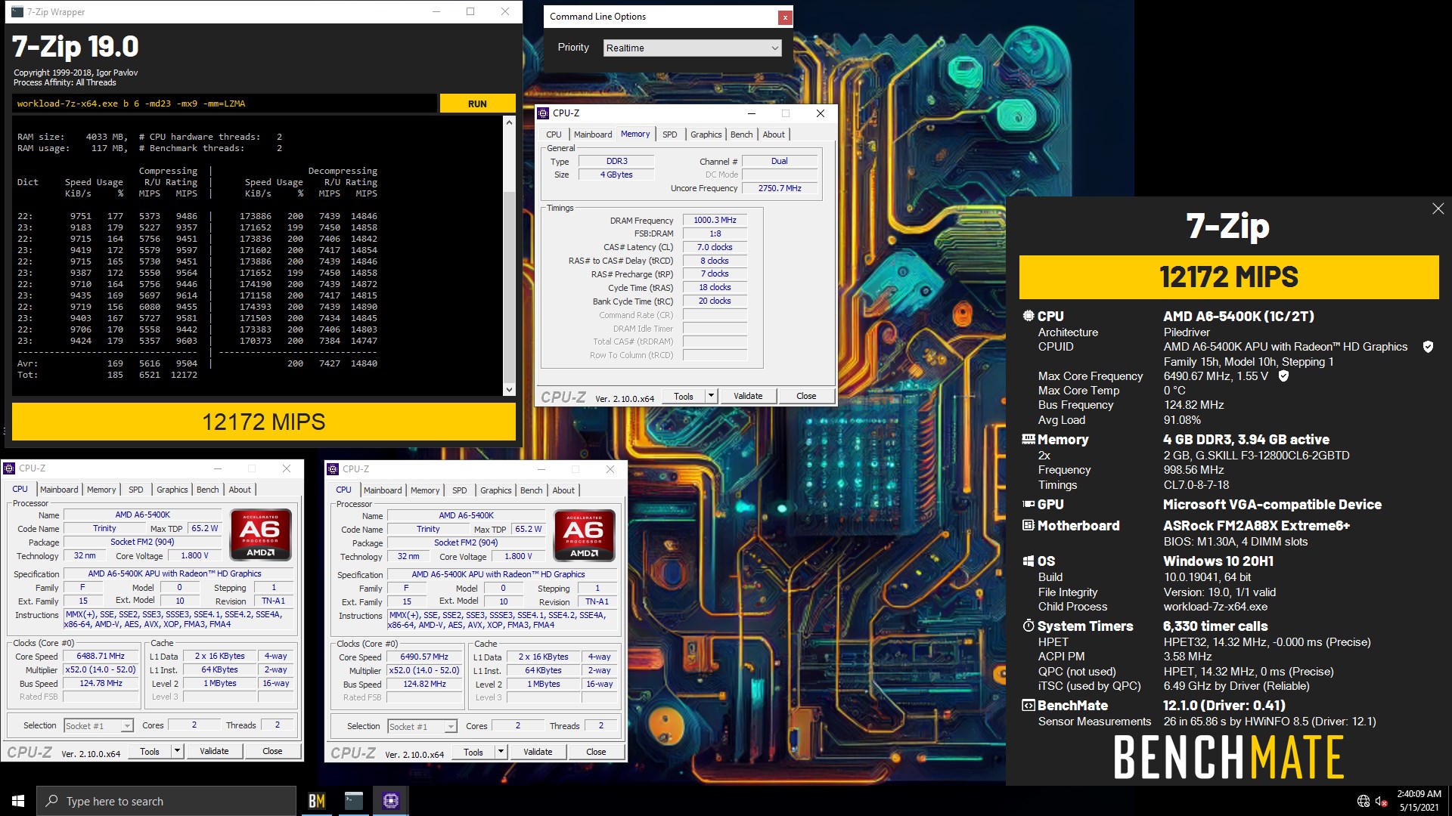Click the Motherboard icon in BenchMate panel
This screenshot has height=816, width=1452.
pyautogui.click(x=1028, y=525)
